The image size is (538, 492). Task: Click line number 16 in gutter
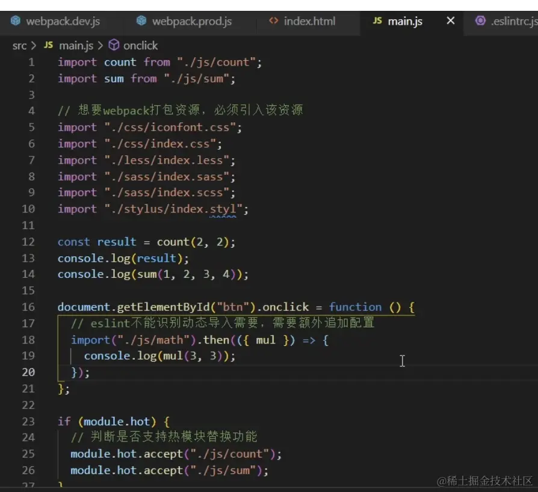pos(28,307)
